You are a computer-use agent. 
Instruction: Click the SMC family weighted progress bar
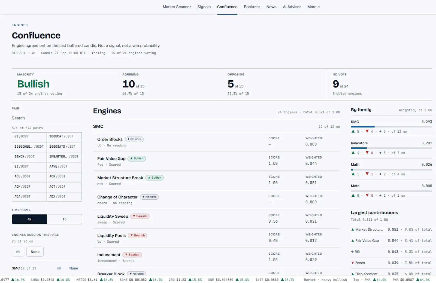(x=391, y=127)
